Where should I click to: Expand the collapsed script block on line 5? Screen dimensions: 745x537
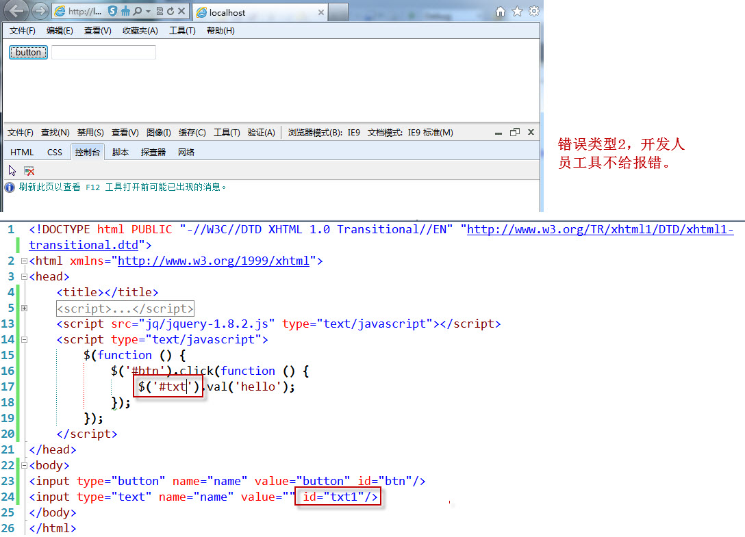[25, 308]
